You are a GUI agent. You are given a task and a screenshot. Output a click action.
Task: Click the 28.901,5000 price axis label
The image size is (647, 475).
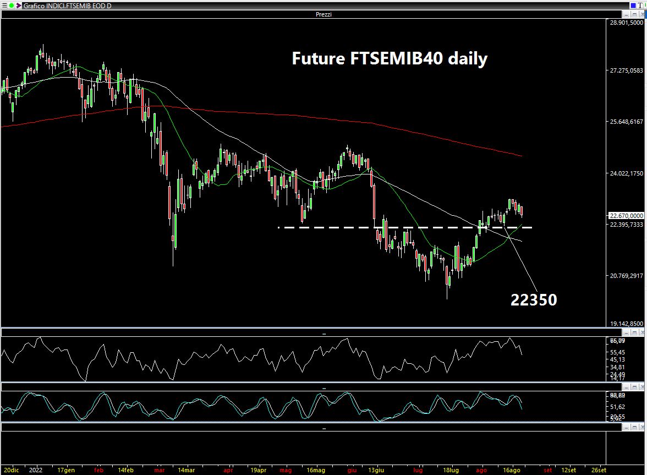626,23
